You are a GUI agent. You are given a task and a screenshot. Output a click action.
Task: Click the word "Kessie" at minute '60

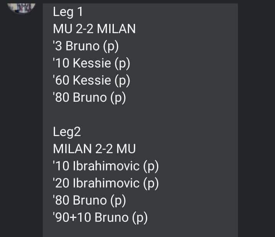click(92, 80)
